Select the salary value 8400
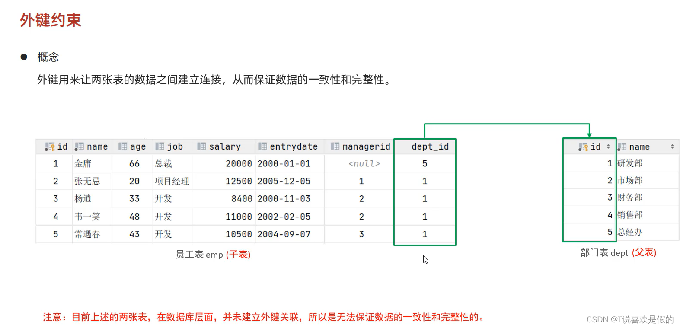Viewport: 680px width, 328px height. 242,198
